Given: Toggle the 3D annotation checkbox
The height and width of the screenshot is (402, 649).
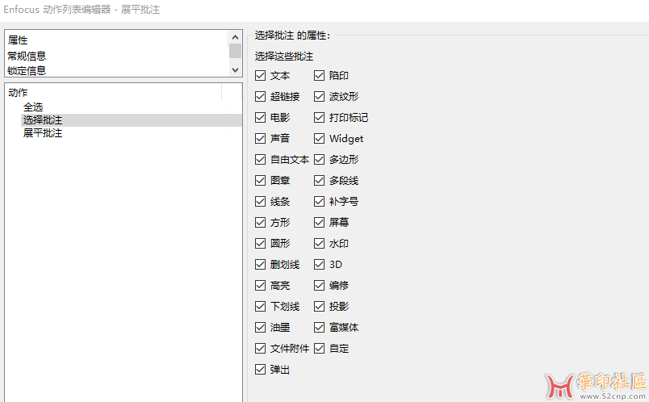Looking at the screenshot, I should point(319,265).
